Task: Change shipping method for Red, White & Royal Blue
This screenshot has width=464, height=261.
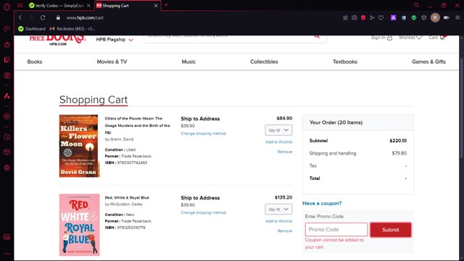Action: tap(203, 212)
